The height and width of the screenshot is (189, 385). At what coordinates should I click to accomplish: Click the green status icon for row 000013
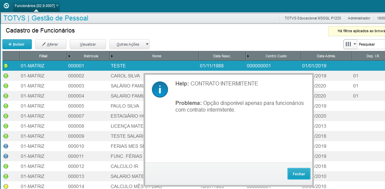(x=6, y=176)
